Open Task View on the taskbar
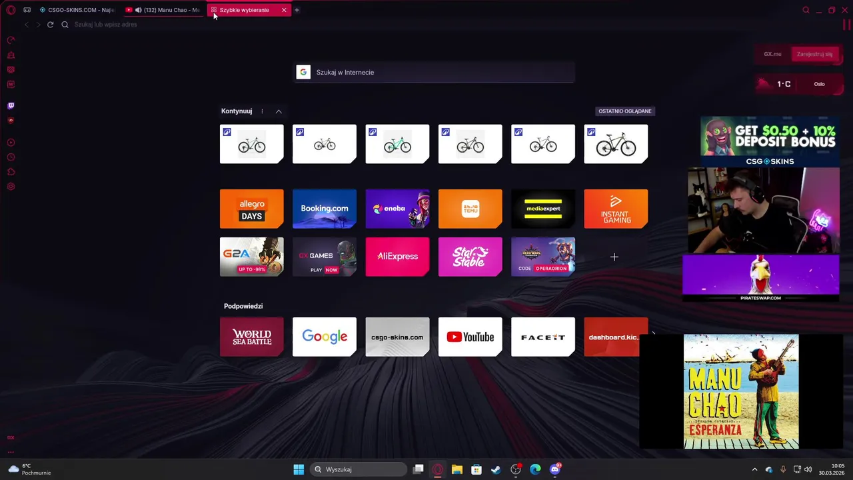This screenshot has height=480, width=853. [418, 469]
